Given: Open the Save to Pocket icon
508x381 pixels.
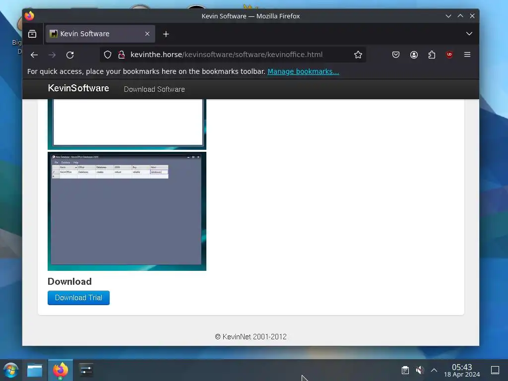Looking at the screenshot, I should coord(395,55).
